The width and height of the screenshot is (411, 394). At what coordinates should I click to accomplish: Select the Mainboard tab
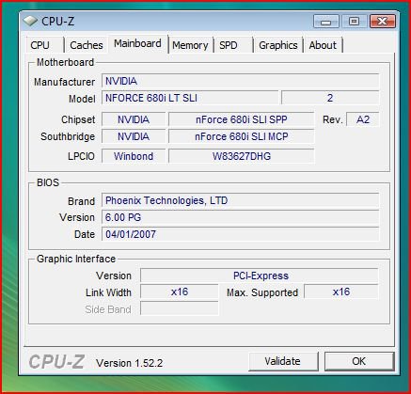pos(137,43)
